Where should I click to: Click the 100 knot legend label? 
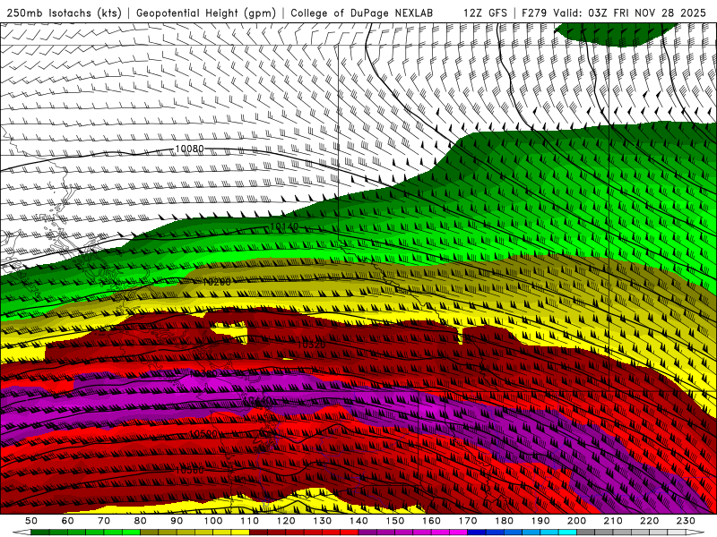213,521
